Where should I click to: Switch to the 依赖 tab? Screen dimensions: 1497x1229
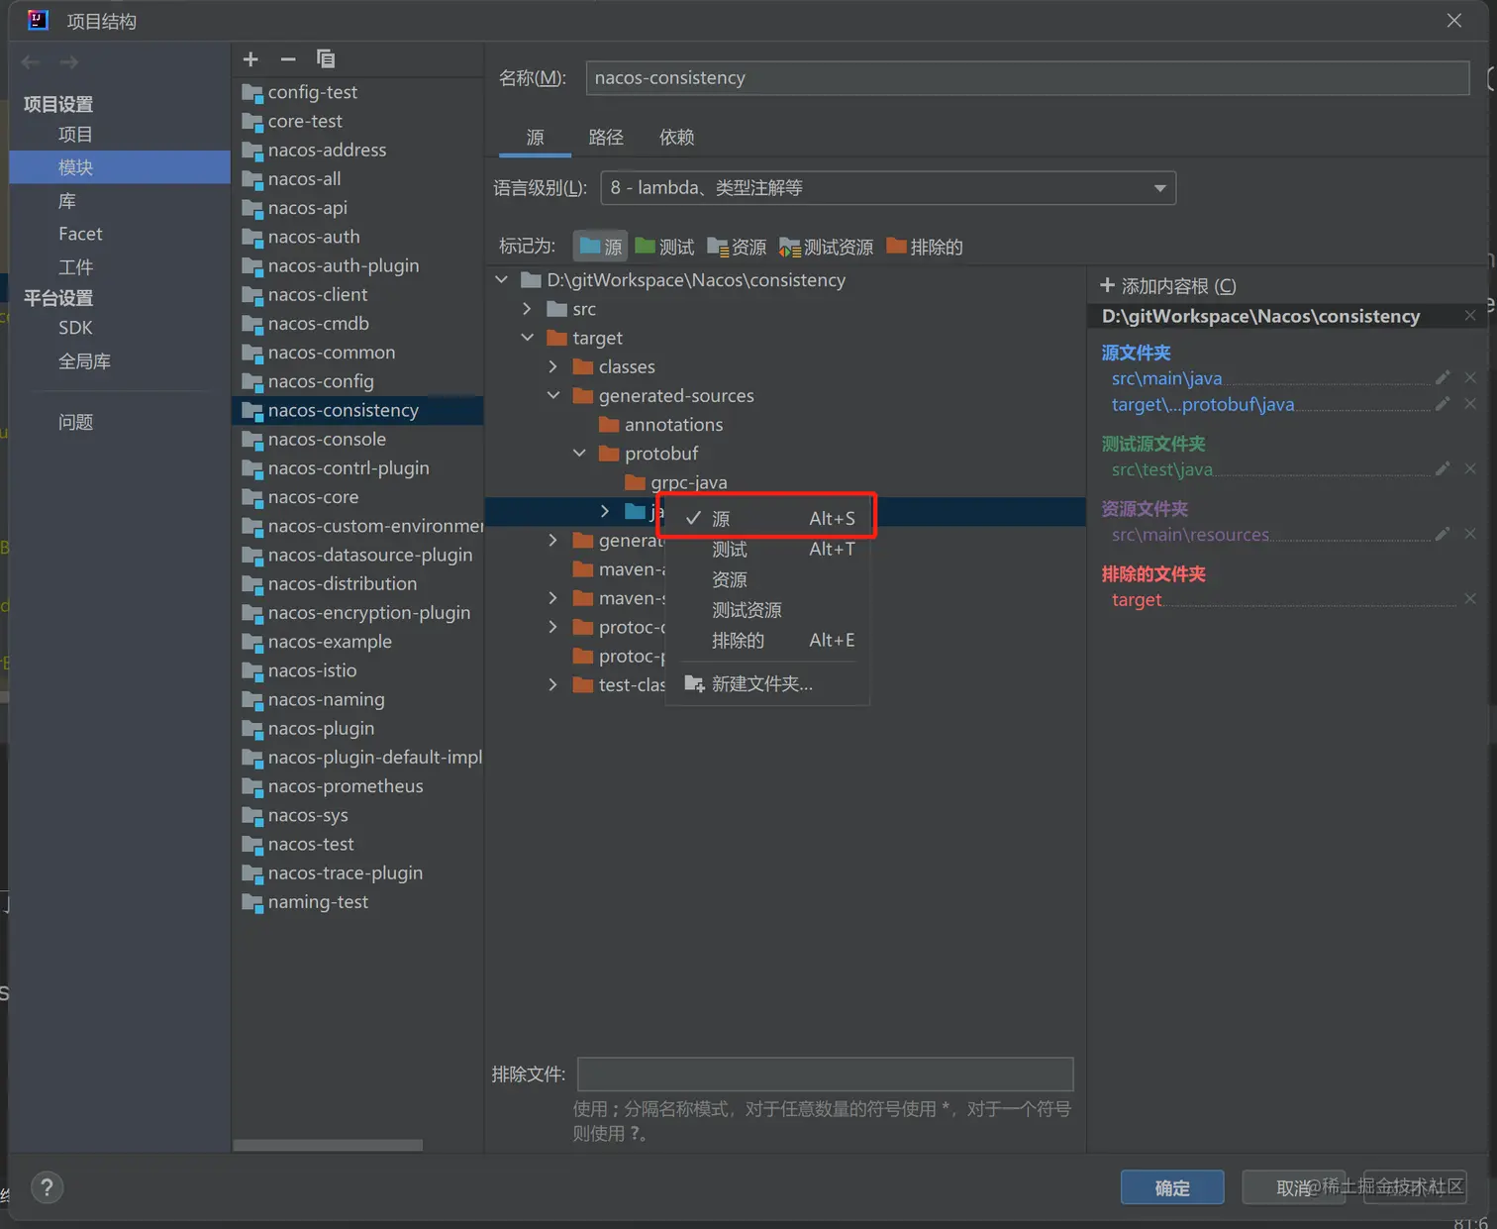tap(677, 138)
